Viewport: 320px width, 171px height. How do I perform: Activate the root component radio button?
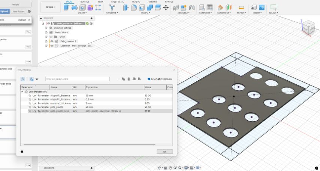pyautogui.click(x=91, y=24)
